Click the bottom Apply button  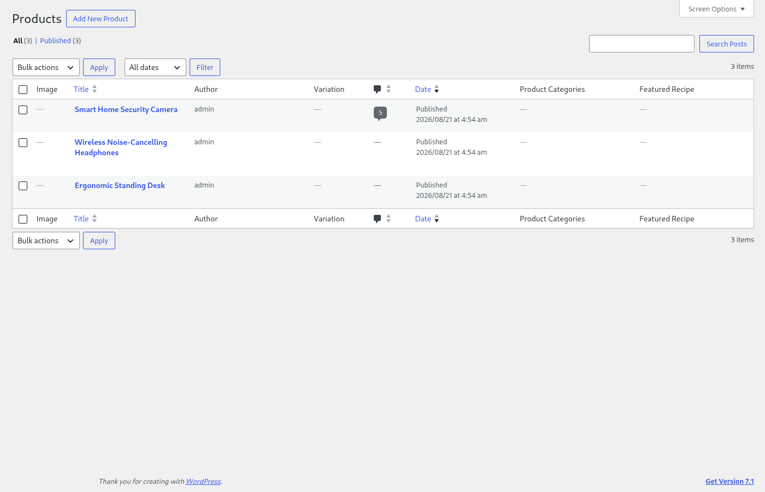point(99,241)
